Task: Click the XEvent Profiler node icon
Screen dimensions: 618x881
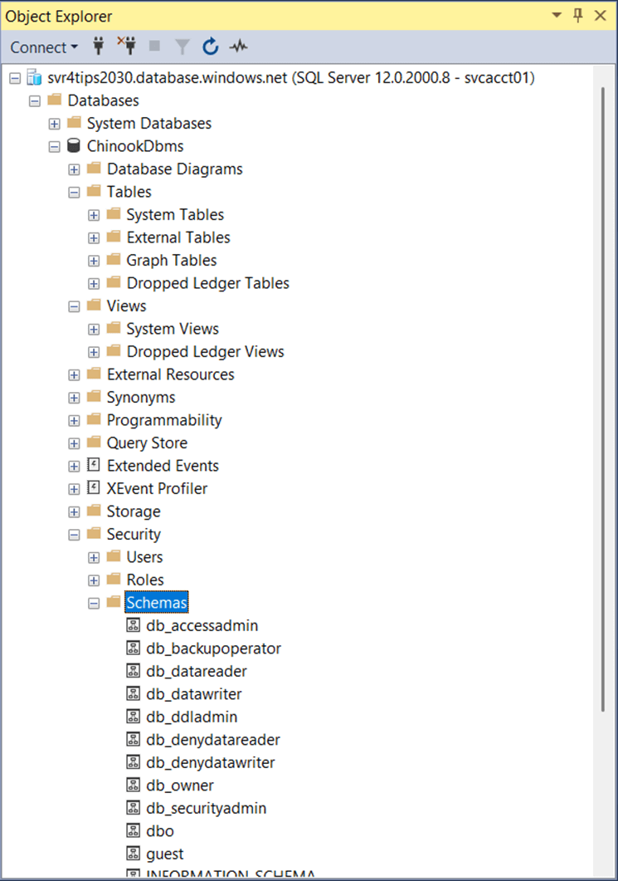Action: (94, 488)
